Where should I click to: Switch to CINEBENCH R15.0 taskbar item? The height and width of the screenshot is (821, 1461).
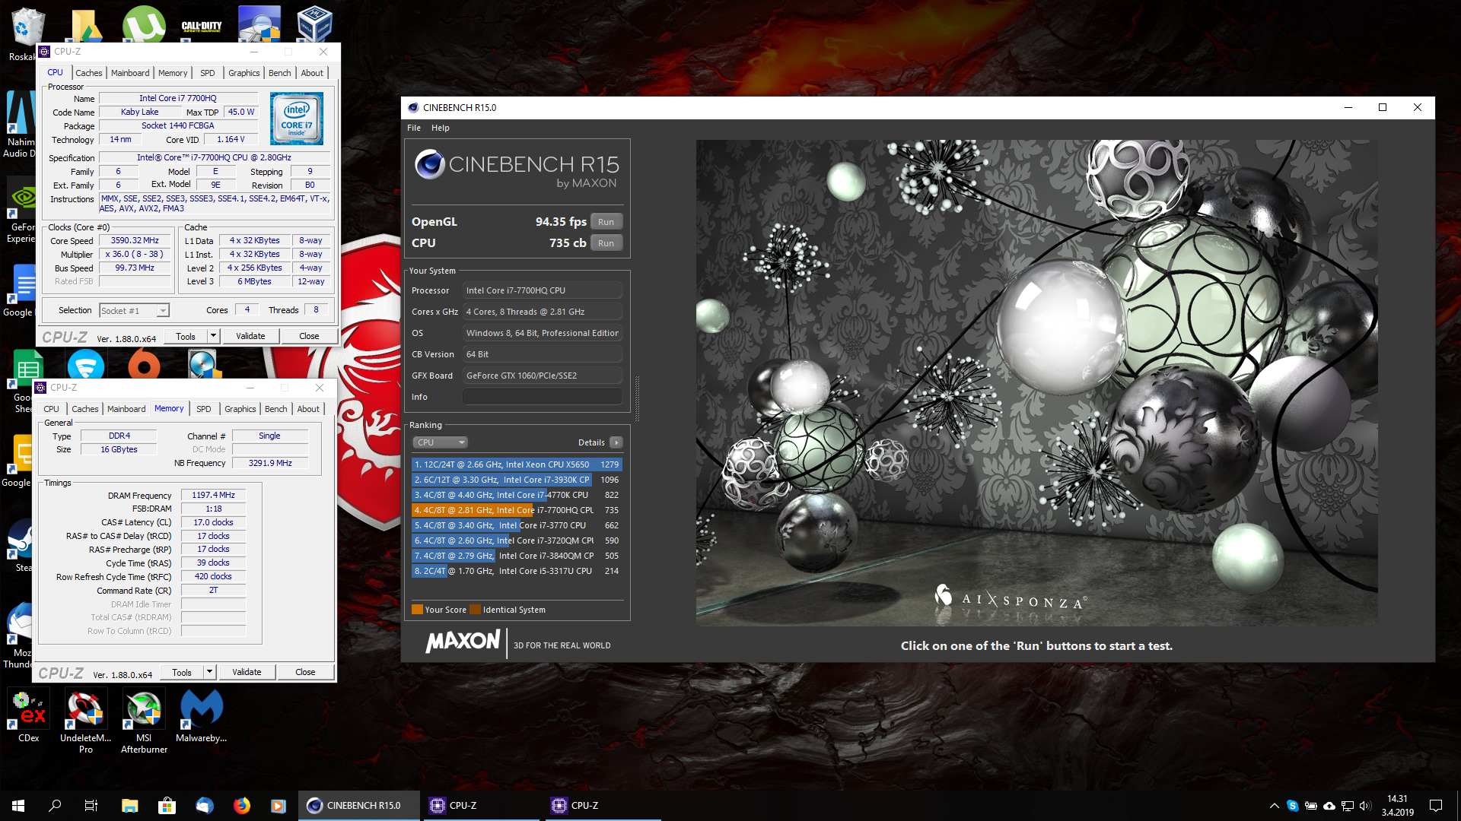[358, 806]
